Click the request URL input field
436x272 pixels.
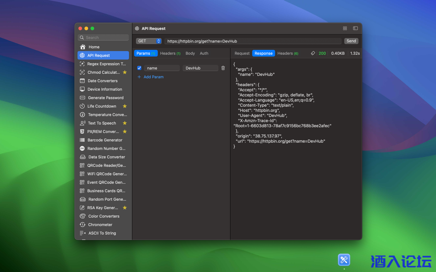(253, 41)
